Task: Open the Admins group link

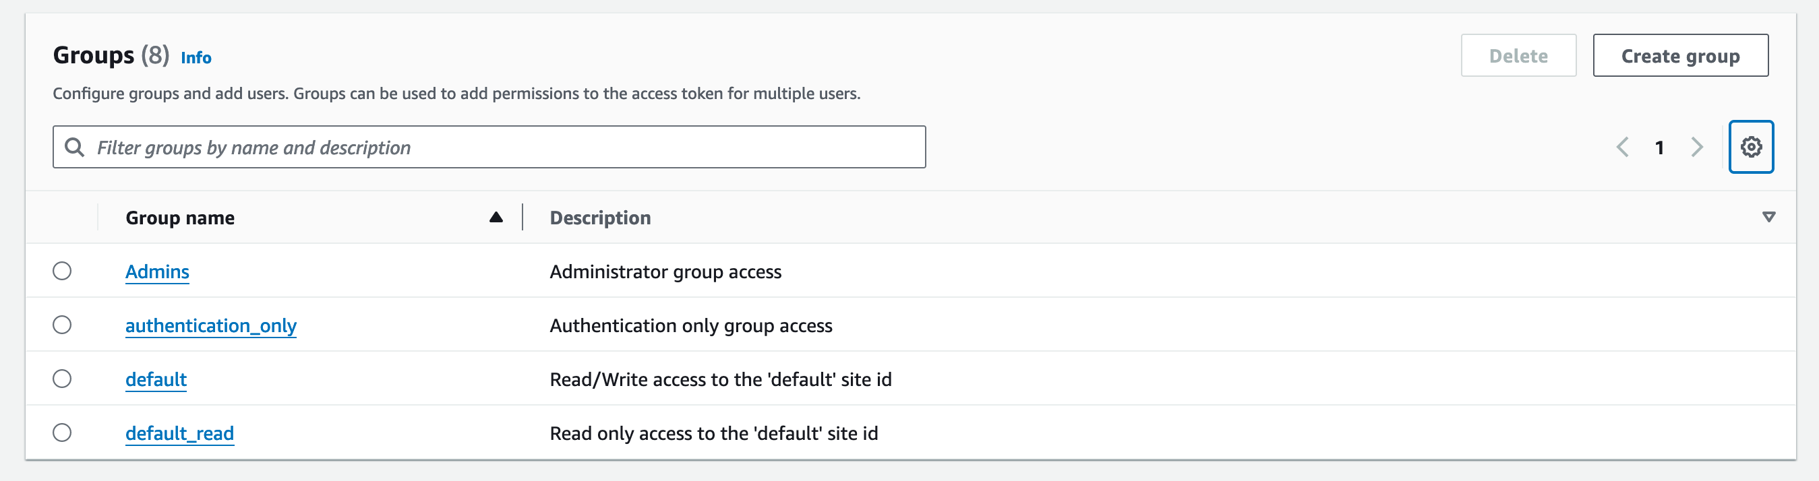Action: point(157,271)
